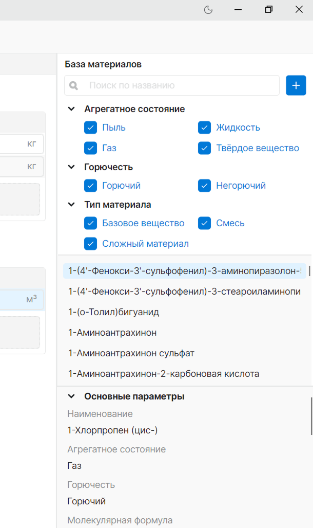Collapse the 'Тип материала' filter section

71,205
